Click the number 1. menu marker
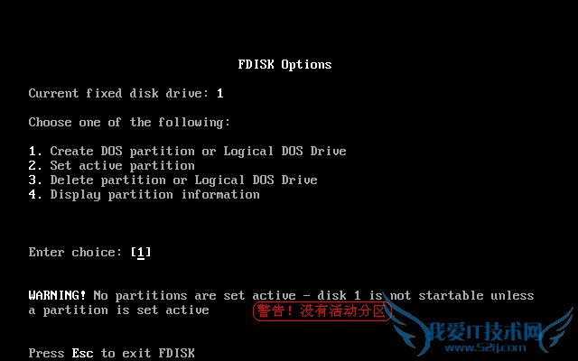This screenshot has width=578, height=361. [35, 151]
